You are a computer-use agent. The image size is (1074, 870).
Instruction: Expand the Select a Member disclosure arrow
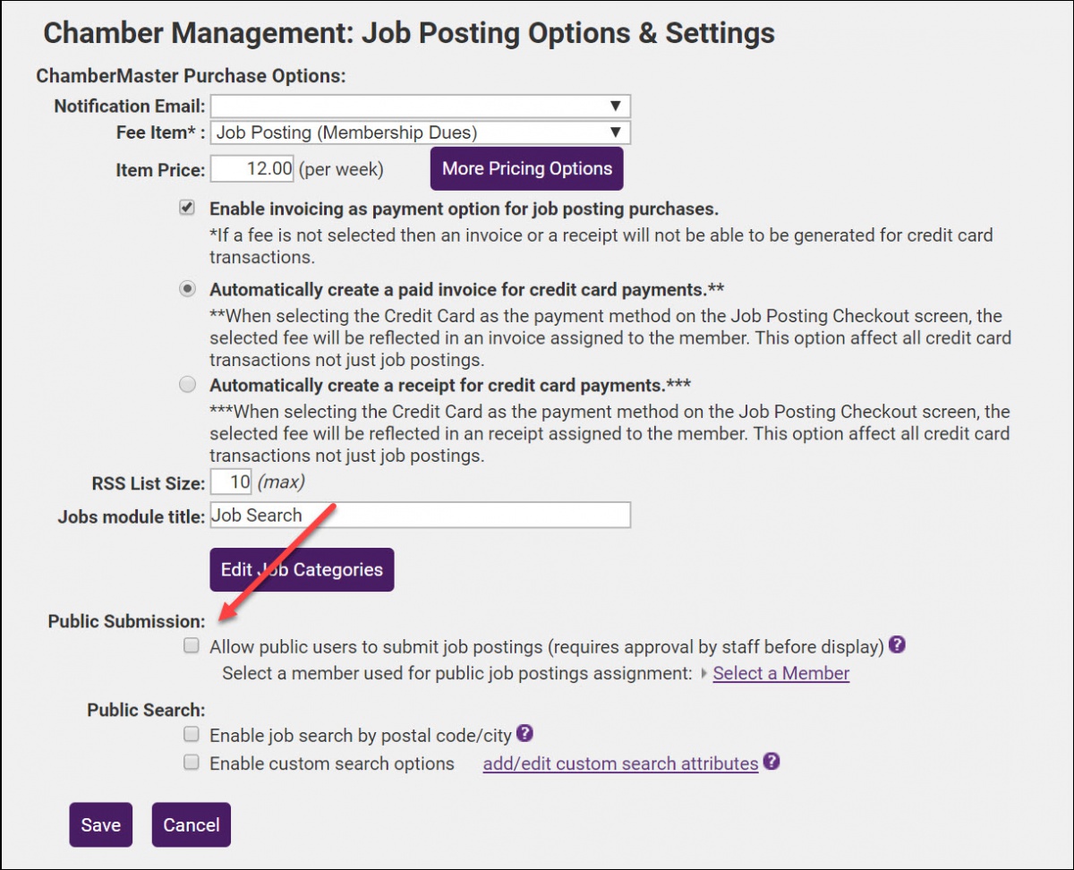[x=705, y=673]
